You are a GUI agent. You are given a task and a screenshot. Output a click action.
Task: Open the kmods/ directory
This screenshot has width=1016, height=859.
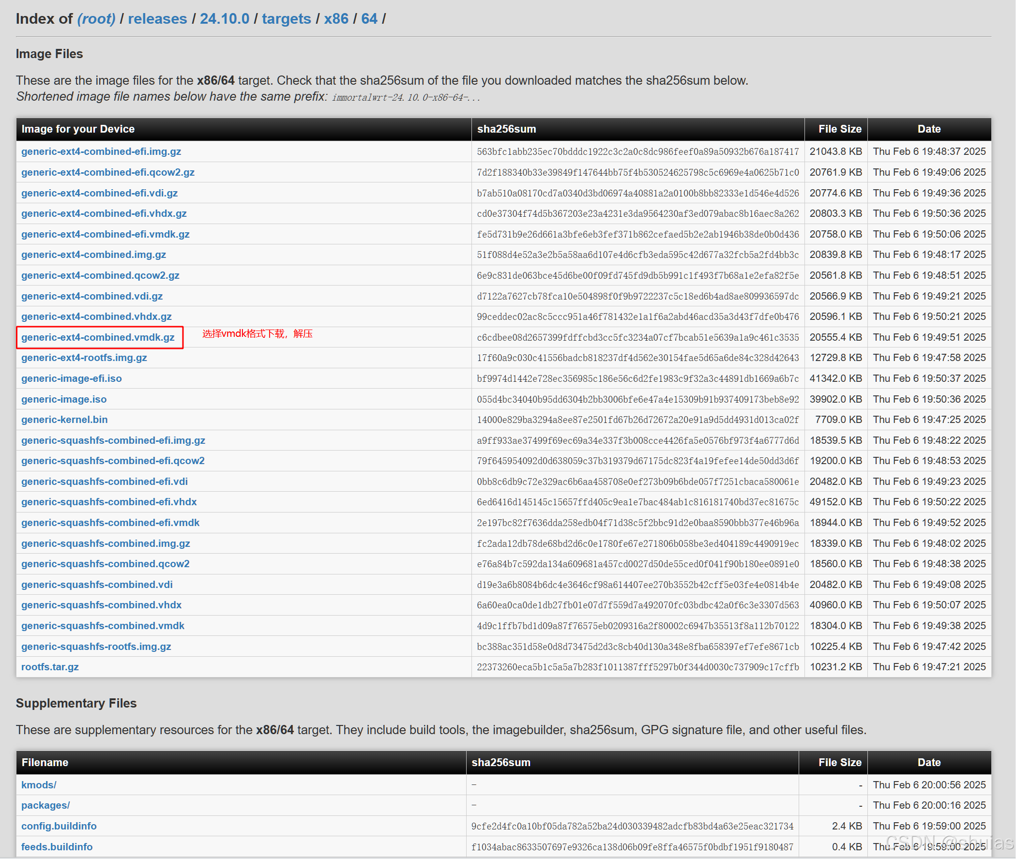pos(39,784)
